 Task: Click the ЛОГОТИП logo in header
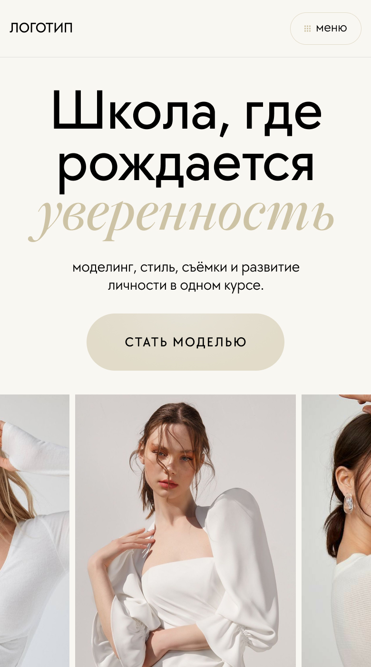coord(41,28)
